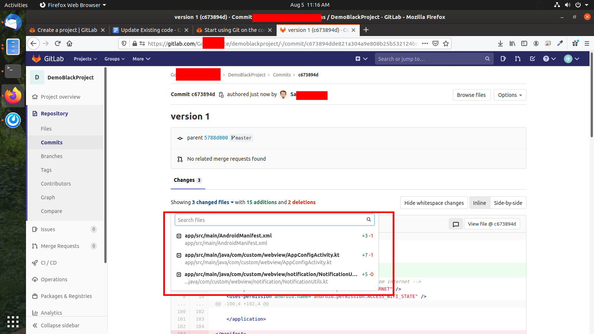This screenshot has width=594, height=334.
Task: Switch diff view to Side-by-side
Action: coord(508,203)
